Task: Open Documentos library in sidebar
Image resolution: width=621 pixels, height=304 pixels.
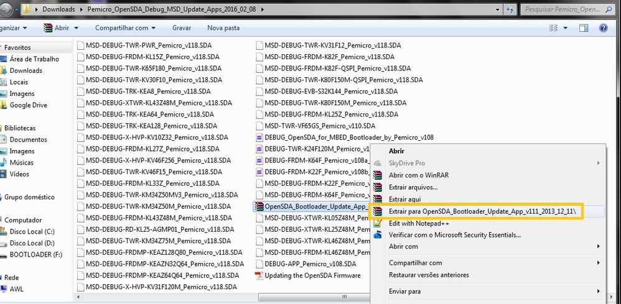Action: pos(28,140)
